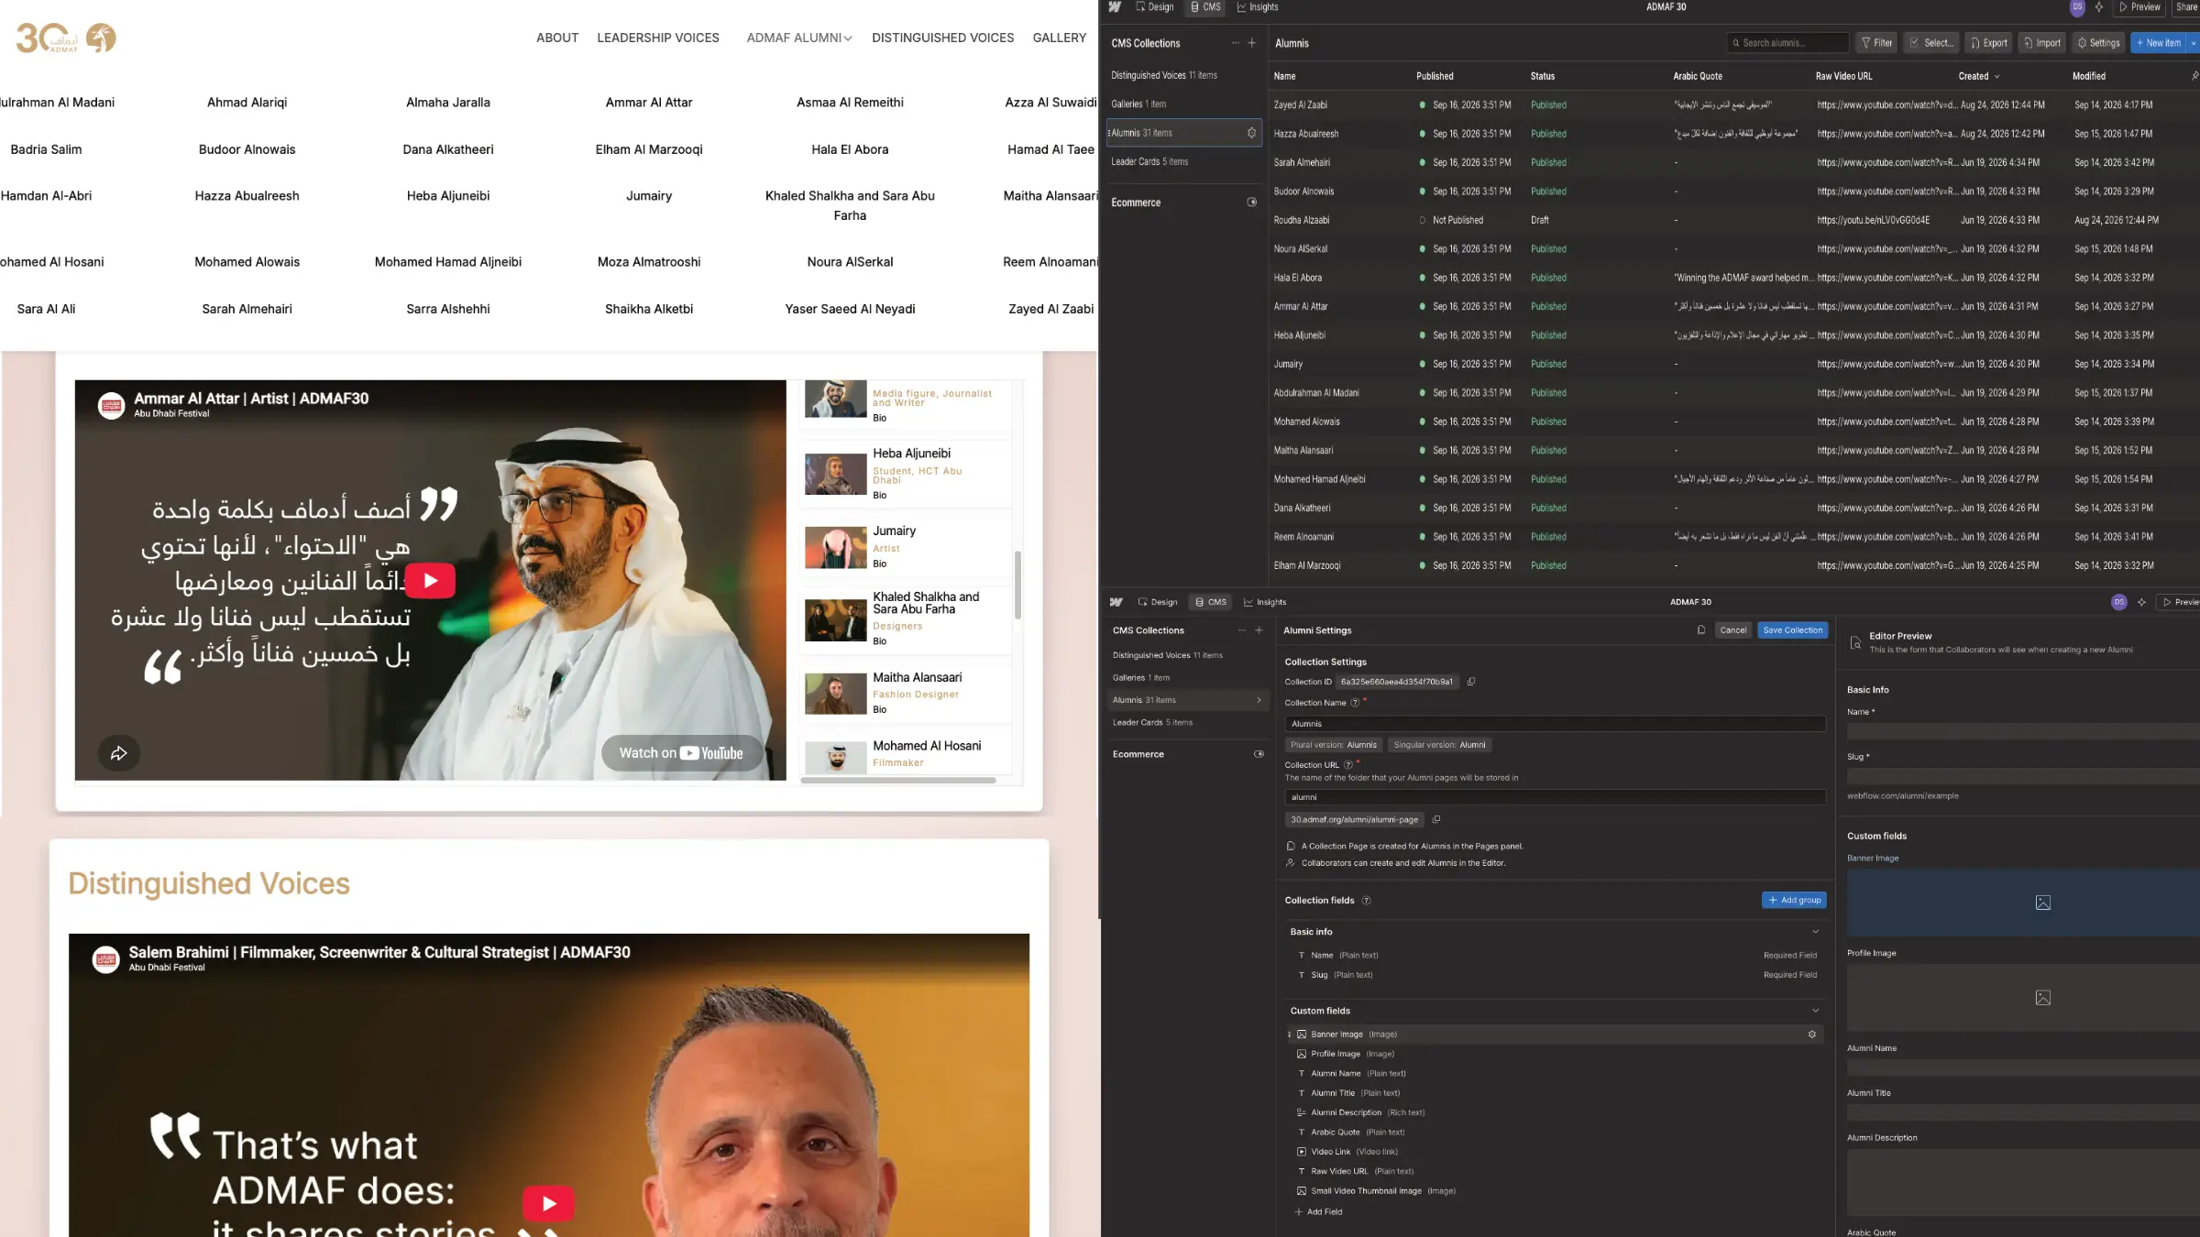Click Add Field under Custom fields

[1318, 1212]
